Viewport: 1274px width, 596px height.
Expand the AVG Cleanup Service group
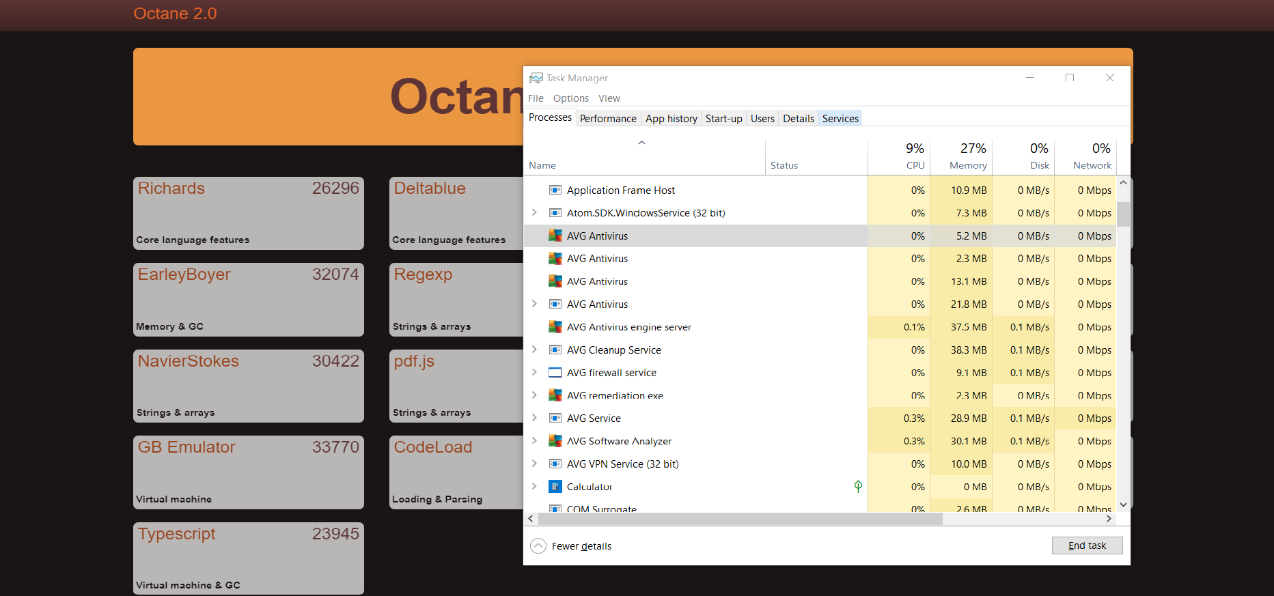534,350
